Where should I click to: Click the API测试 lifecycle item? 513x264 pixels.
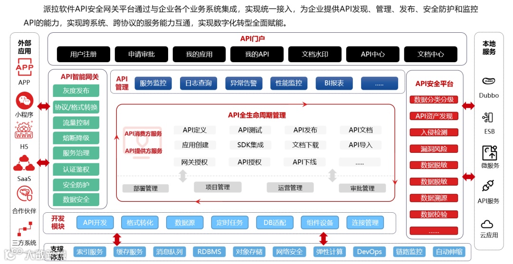tap(250, 130)
